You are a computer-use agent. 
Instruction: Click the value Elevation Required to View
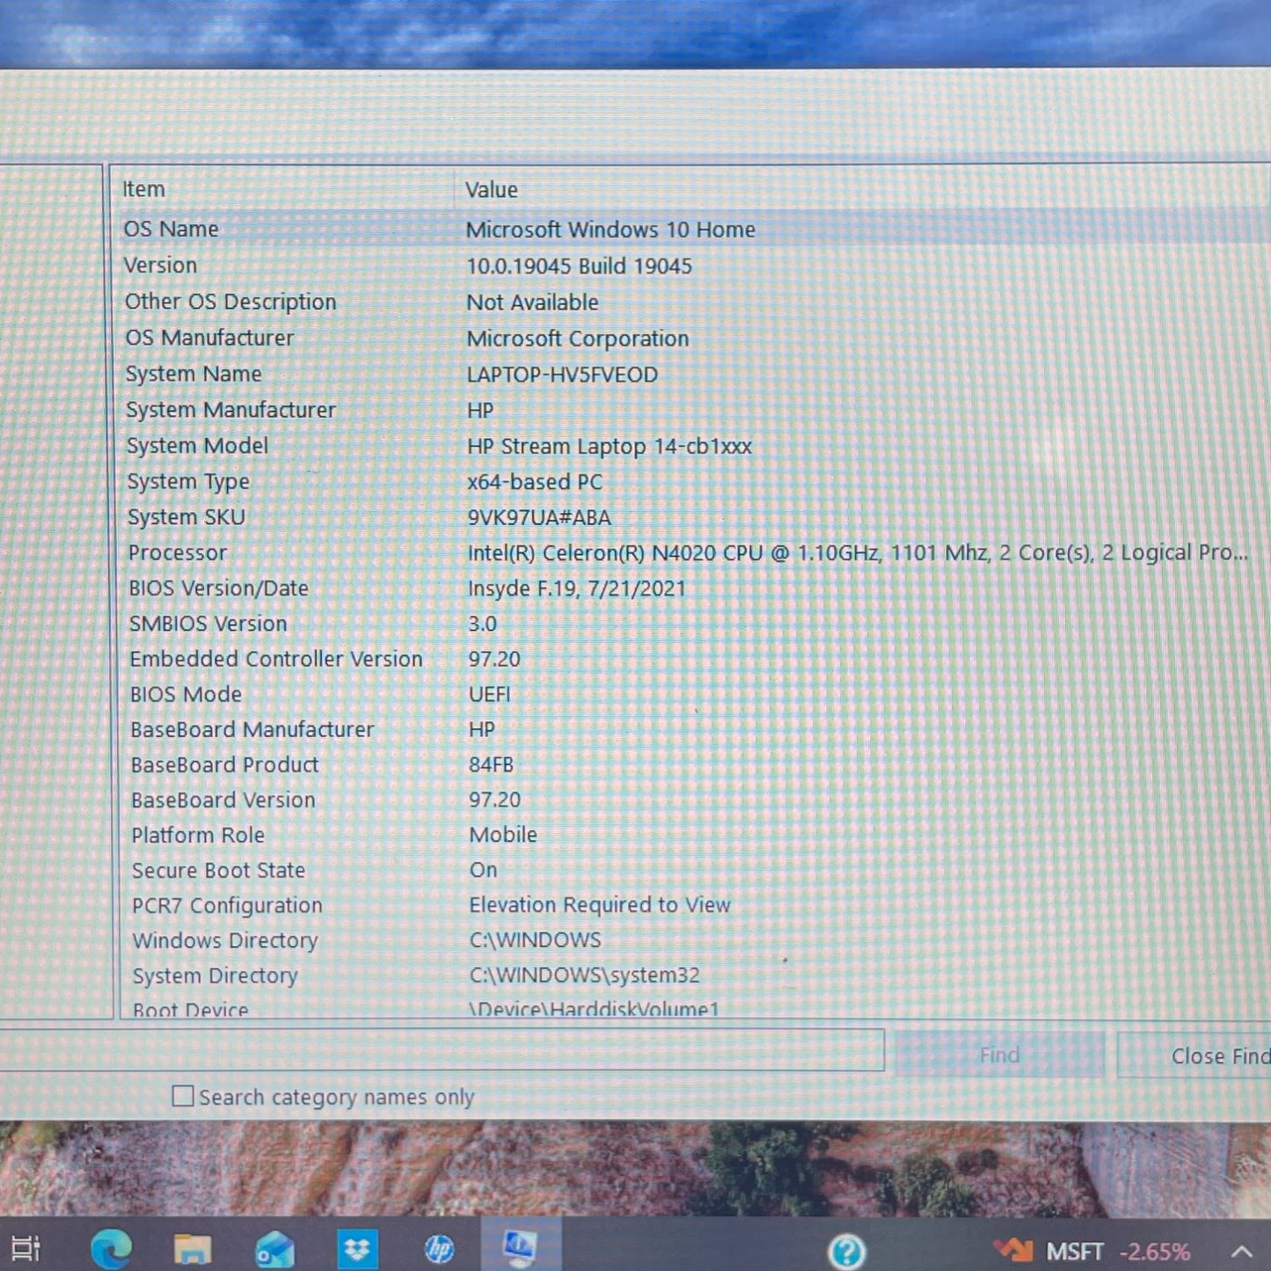[x=600, y=905]
